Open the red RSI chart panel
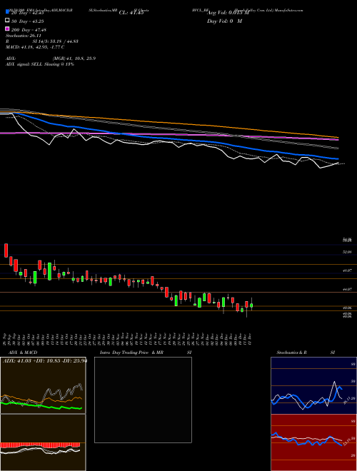This screenshot has width=357, height=471. [313, 442]
